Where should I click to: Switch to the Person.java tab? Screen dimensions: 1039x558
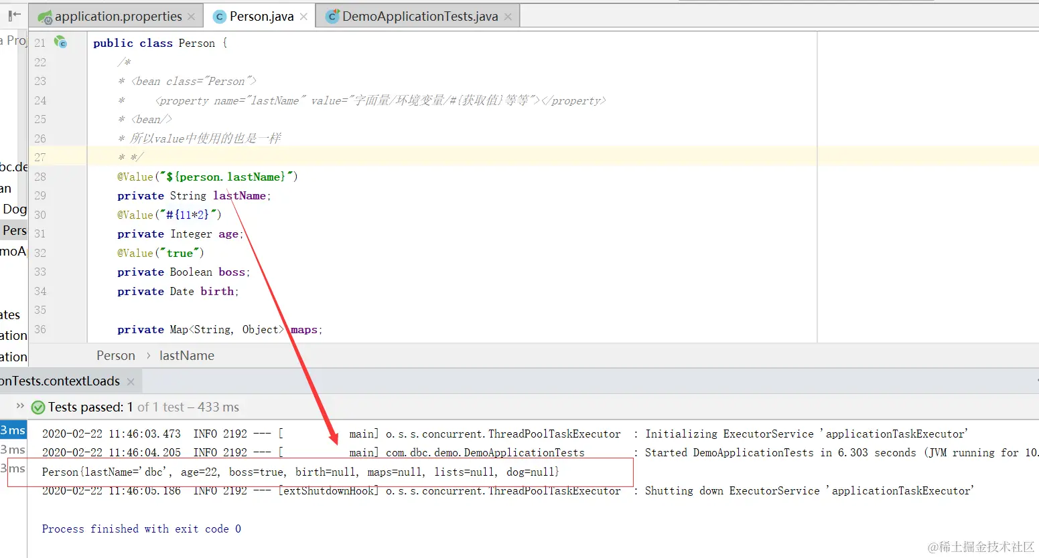(261, 17)
